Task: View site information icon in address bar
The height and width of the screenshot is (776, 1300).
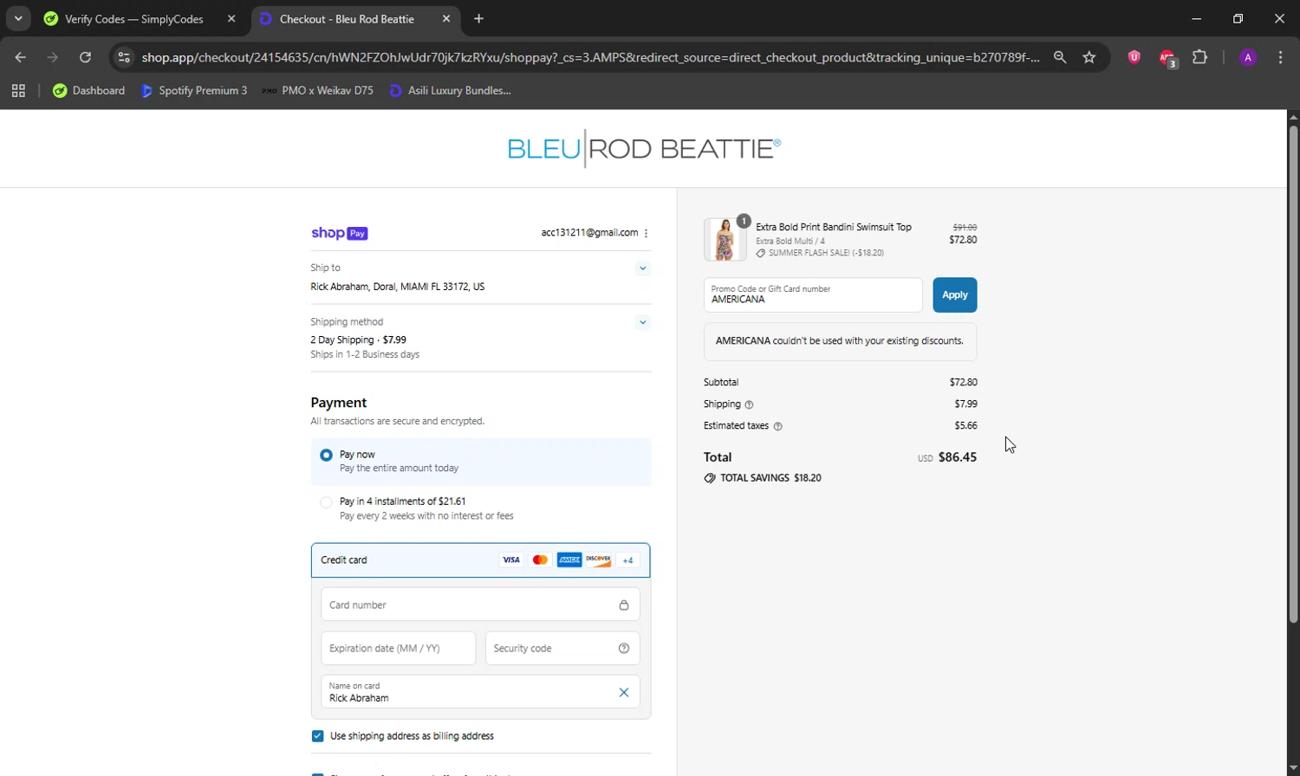Action: 124,57
